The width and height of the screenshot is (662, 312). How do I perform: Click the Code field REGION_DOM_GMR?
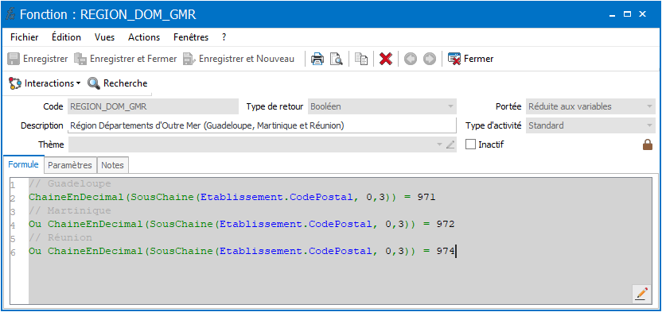(x=153, y=106)
